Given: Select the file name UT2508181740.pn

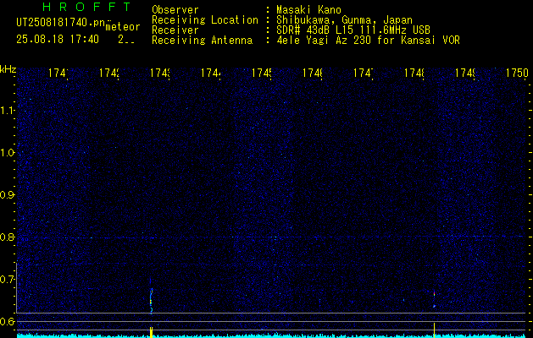Looking at the screenshot, I should pos(60,22).
